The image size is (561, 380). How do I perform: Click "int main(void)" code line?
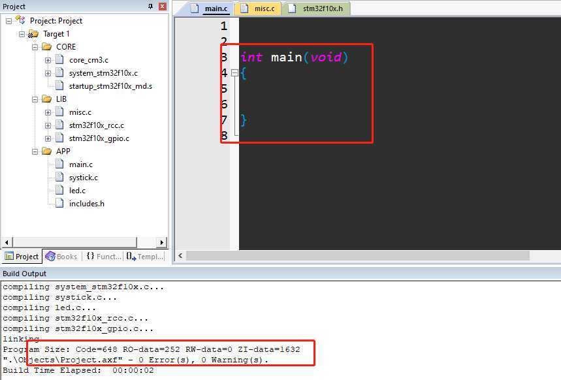(294, 57)
